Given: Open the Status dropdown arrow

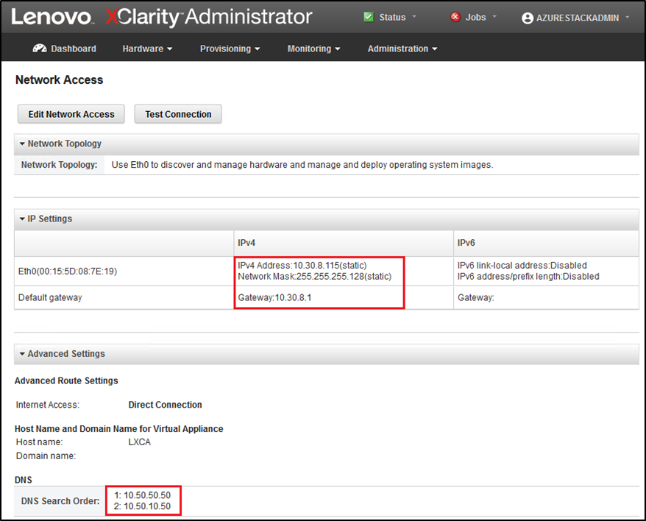Looking at the screenshot, I should pos(414,18).
